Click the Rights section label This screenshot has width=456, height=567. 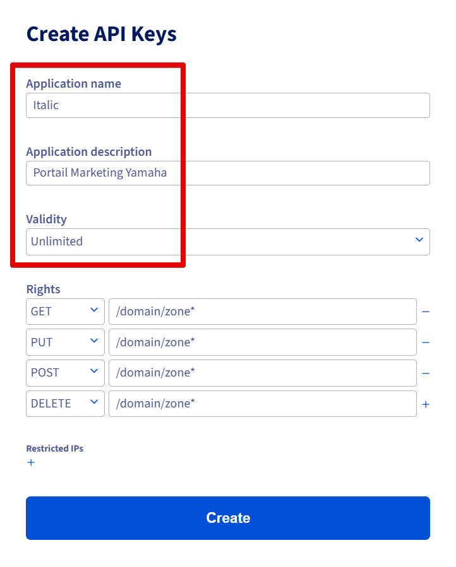(43, 289)
